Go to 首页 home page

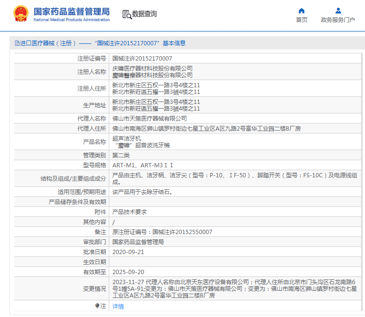click(302, 20)
